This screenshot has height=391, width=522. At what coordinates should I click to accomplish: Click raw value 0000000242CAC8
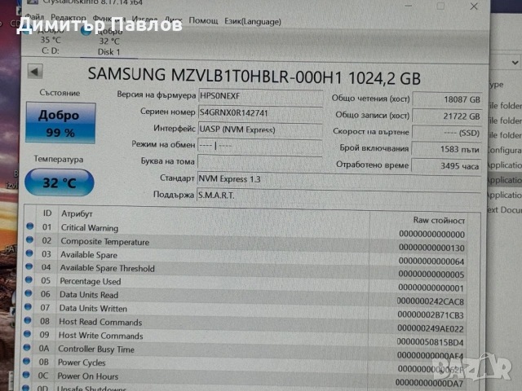pyautogui.click(x=431, y=301)
